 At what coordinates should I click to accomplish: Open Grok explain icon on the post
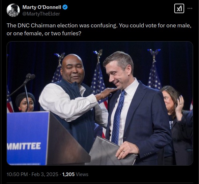point(179,8)
